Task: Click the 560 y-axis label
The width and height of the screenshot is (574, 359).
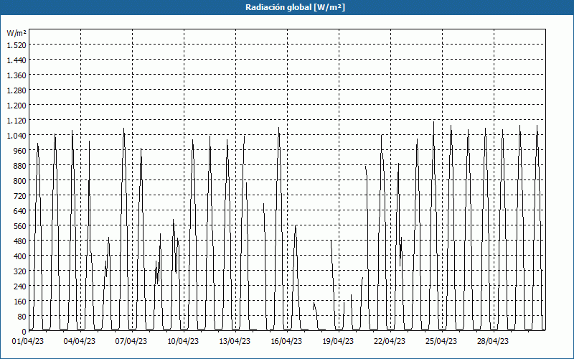Action: click(20, 226)
